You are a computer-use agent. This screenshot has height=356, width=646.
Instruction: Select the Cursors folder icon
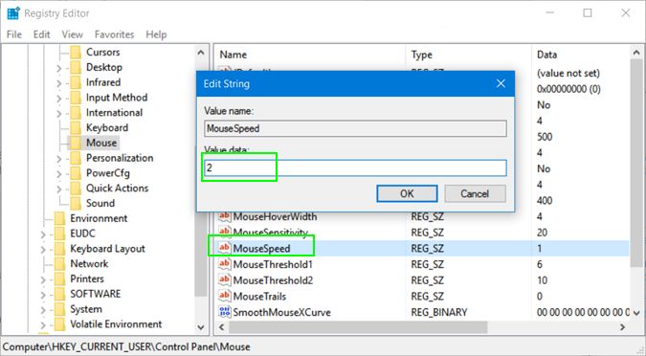click(76, 53)
